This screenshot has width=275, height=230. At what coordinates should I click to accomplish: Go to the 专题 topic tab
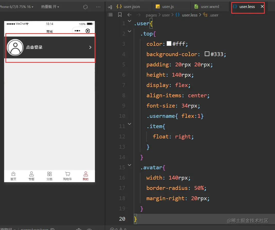tap(31, 176)
